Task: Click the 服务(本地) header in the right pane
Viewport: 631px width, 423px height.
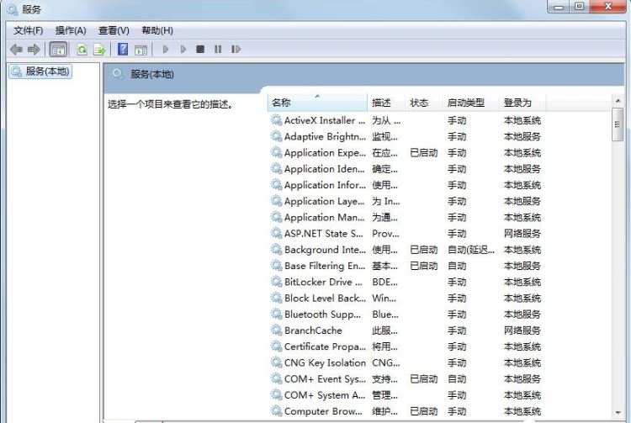Action: tap(152, 74)
